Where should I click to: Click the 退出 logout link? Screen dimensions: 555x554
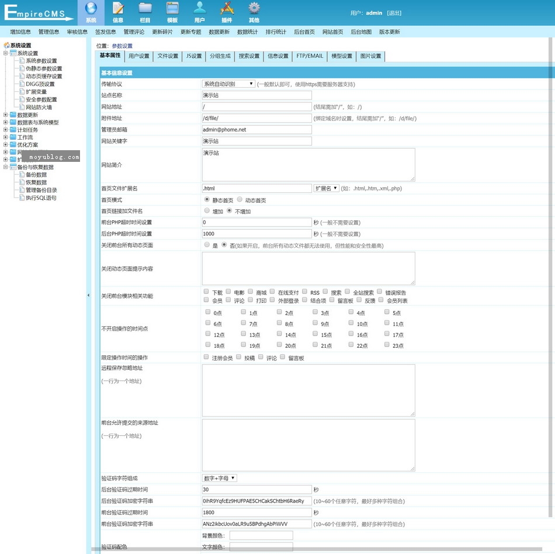pos(394,13)
